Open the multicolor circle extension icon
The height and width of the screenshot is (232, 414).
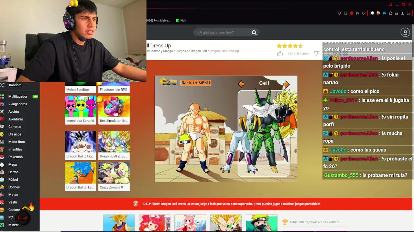tap(378, 13)
